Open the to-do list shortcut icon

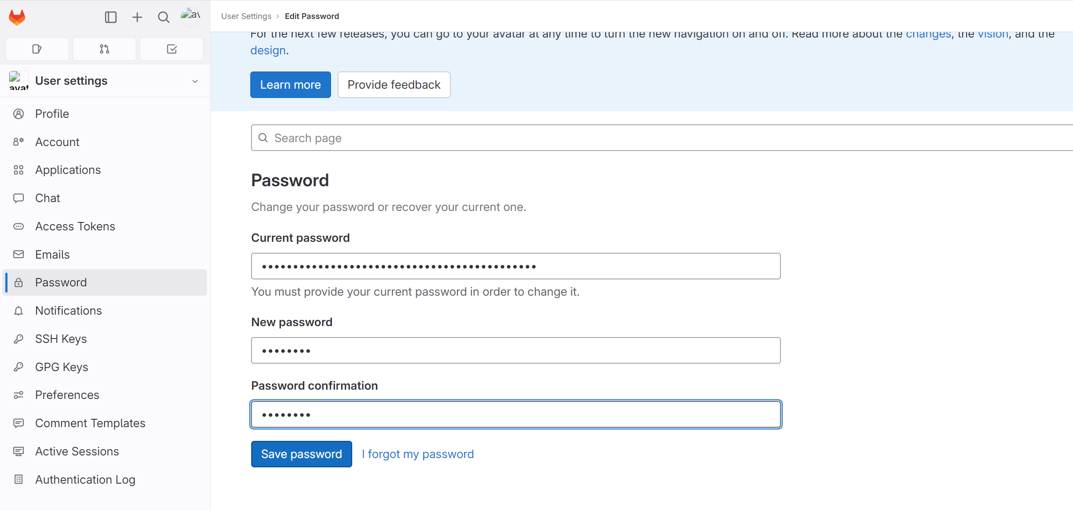pos(172,49)
